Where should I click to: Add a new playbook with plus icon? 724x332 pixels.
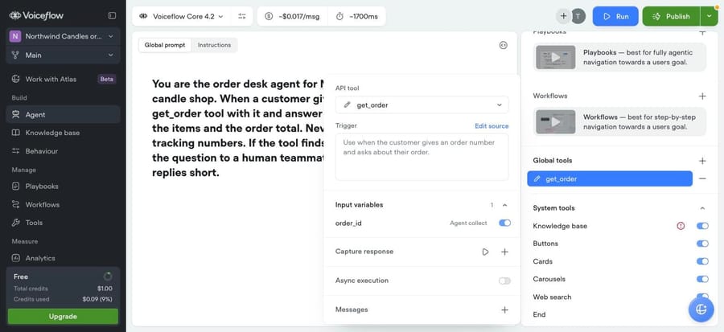(x=702, y=32)
